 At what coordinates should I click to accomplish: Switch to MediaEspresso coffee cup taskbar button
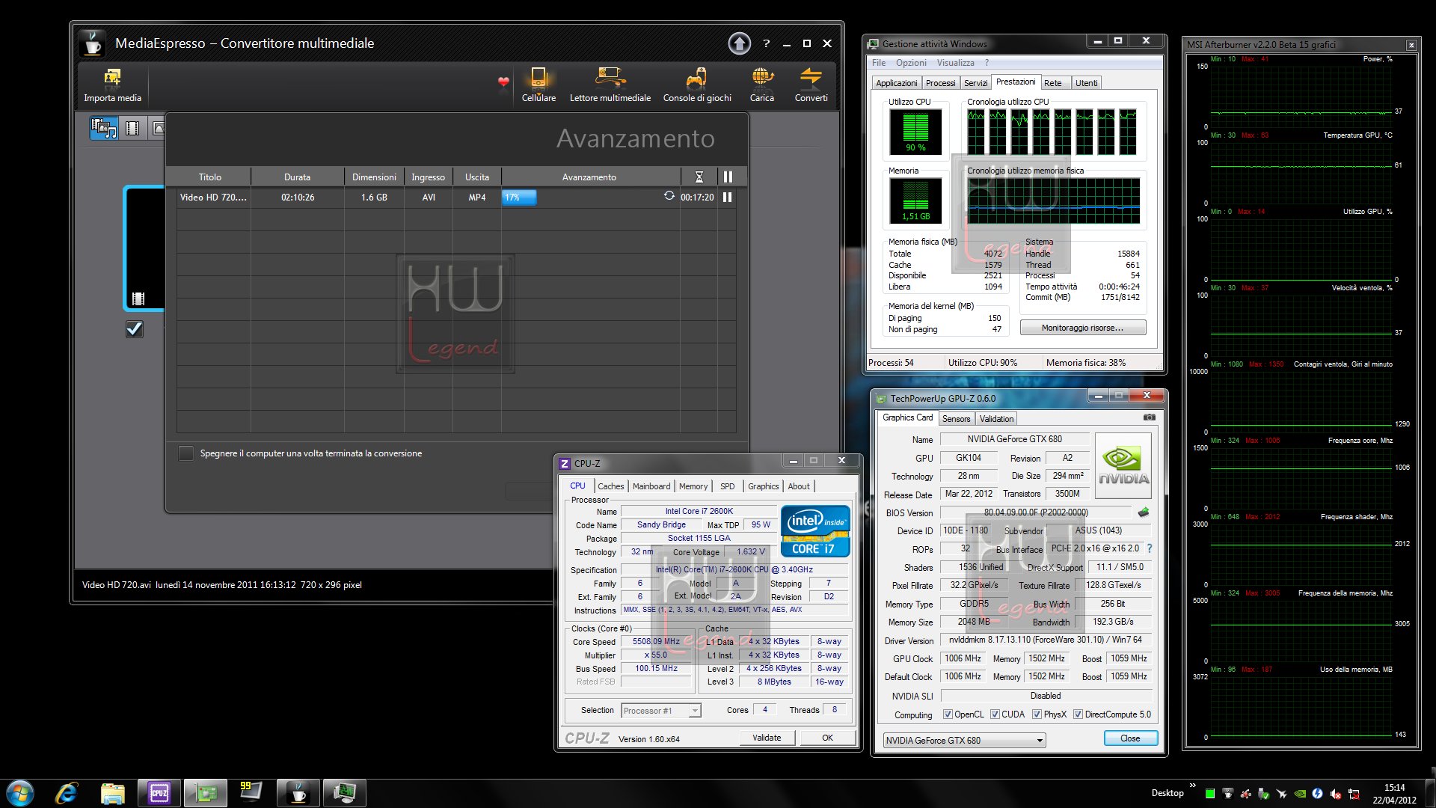click(x=298, y=793)
